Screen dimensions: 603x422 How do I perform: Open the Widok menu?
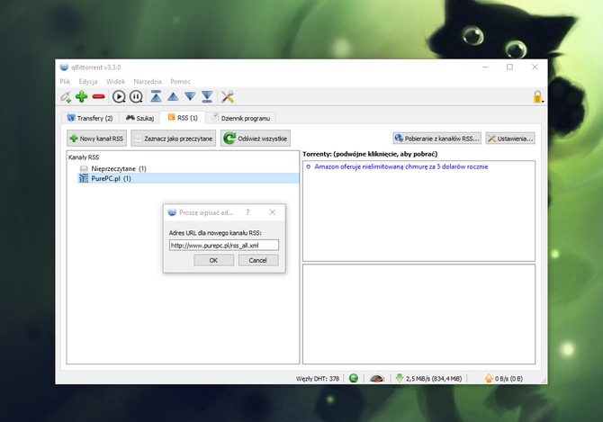(x=117, y=81)
